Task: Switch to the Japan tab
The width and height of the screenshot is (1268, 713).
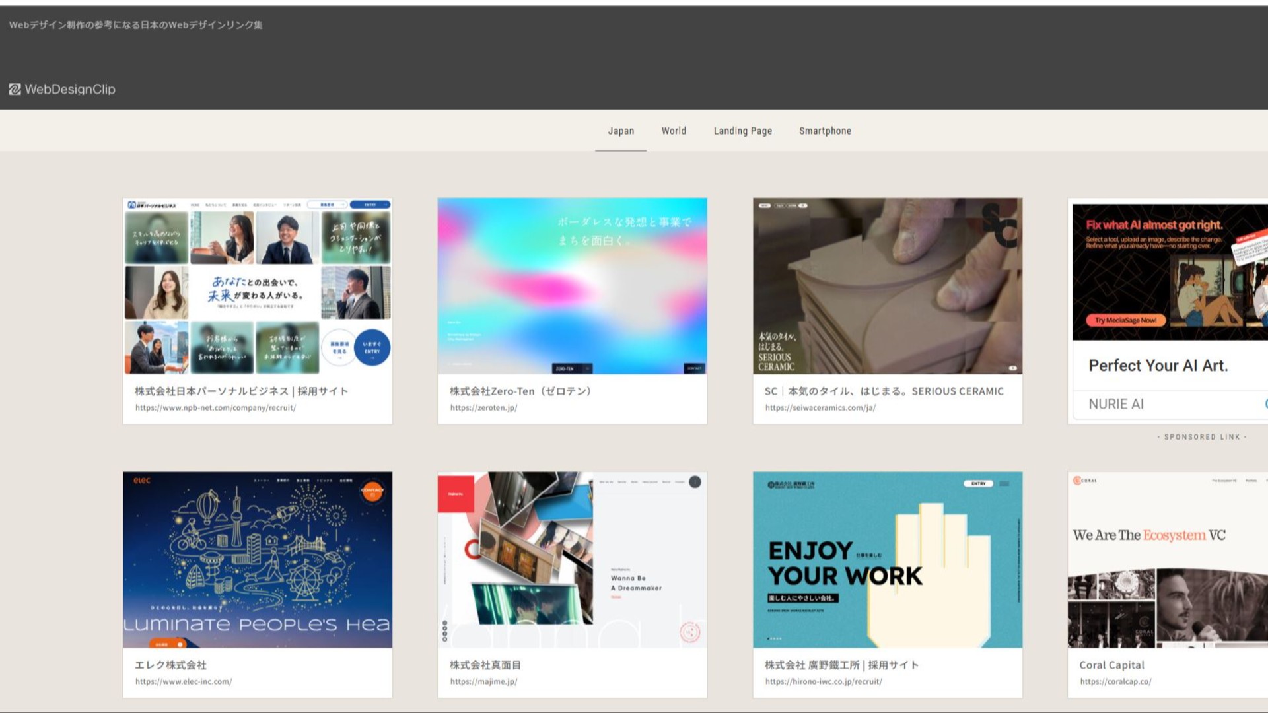Action: point(621,131)
